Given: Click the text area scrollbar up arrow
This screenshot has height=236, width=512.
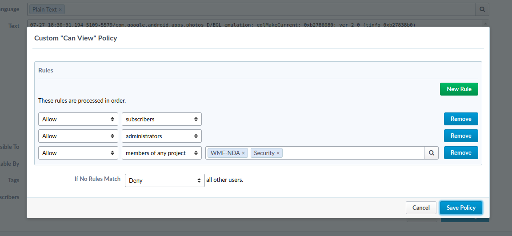Looking at the screenshot, I should [486, 23].
